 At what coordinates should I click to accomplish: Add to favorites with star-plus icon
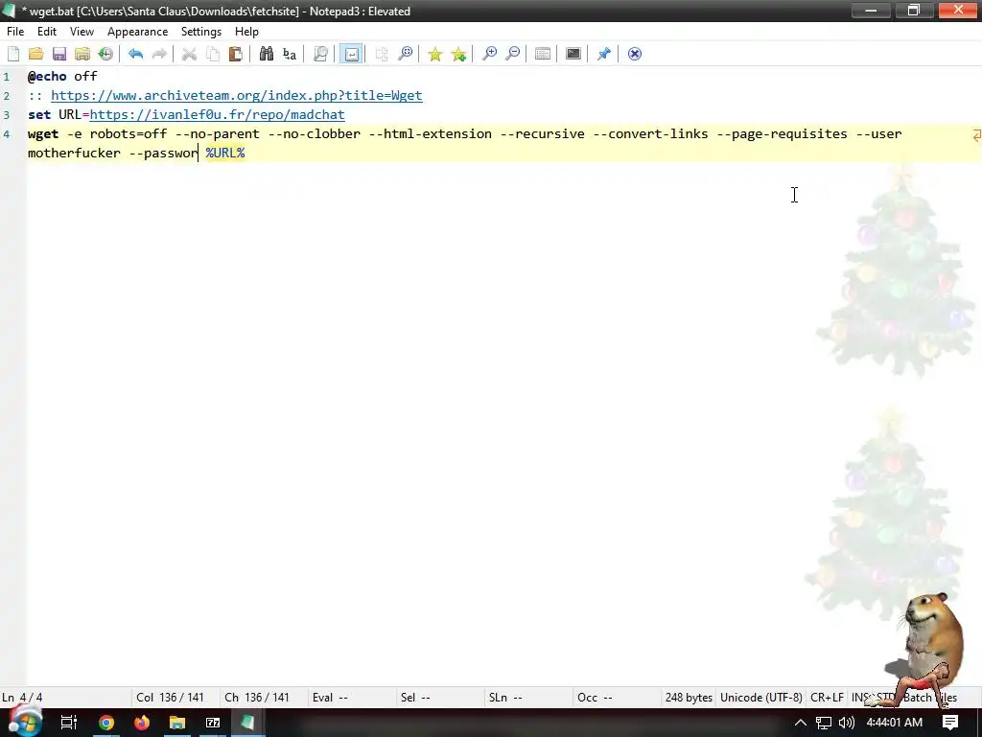(458, 54)
